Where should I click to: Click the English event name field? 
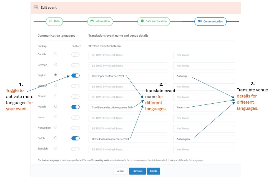click(x=128, y=76)
